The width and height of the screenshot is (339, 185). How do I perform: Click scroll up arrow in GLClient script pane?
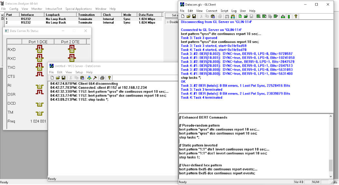pyautogui.click(x=331, y=116)
